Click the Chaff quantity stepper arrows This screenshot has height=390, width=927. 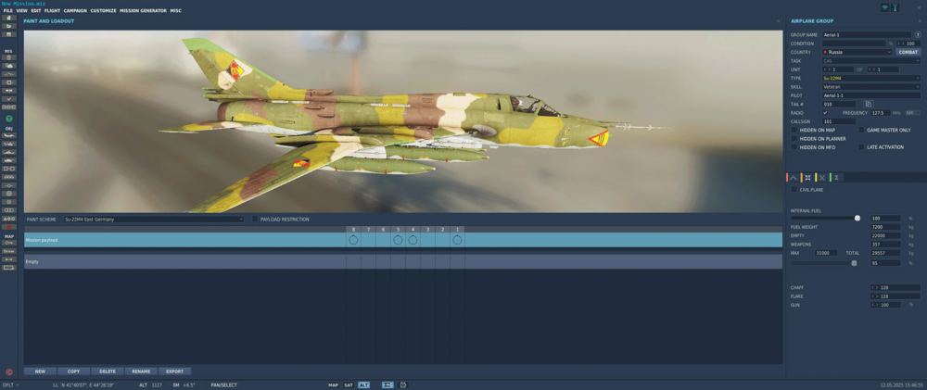(875, 288)
